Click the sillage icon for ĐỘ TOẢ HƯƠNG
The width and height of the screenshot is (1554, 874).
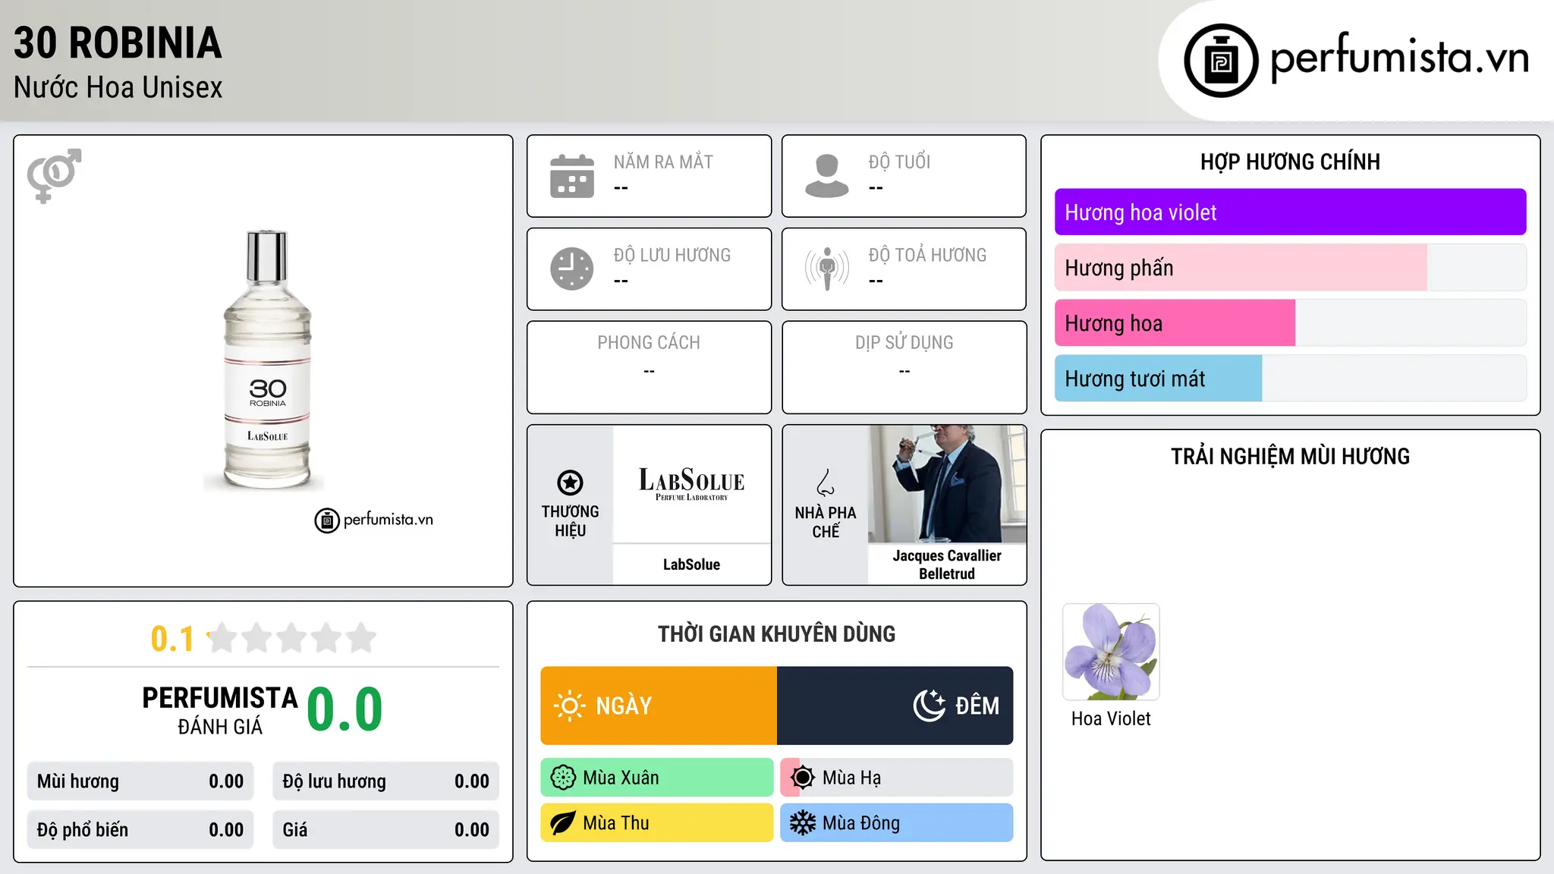click(x=827, y=269)
